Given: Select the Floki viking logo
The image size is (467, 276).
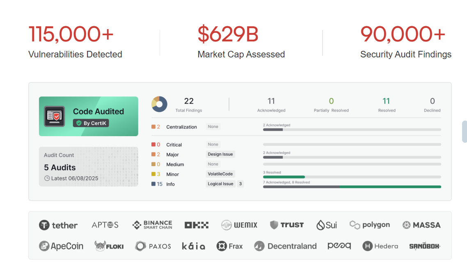Looking at the screenshot, I should (109, 246).
